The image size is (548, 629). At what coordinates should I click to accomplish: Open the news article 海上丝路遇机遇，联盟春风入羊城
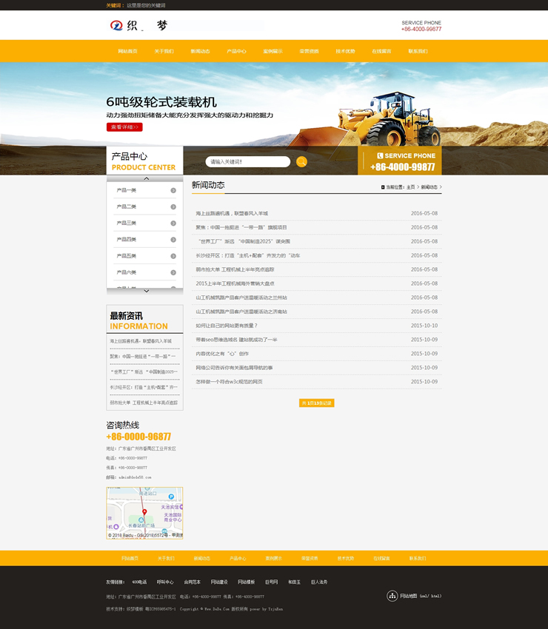[x=232, y=213]
